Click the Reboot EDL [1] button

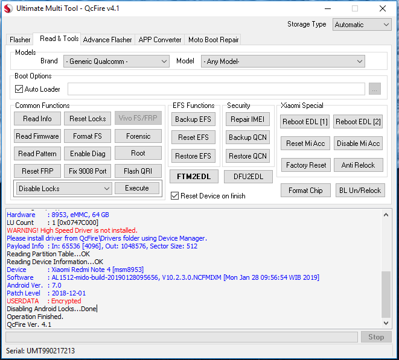pos(305,122)
